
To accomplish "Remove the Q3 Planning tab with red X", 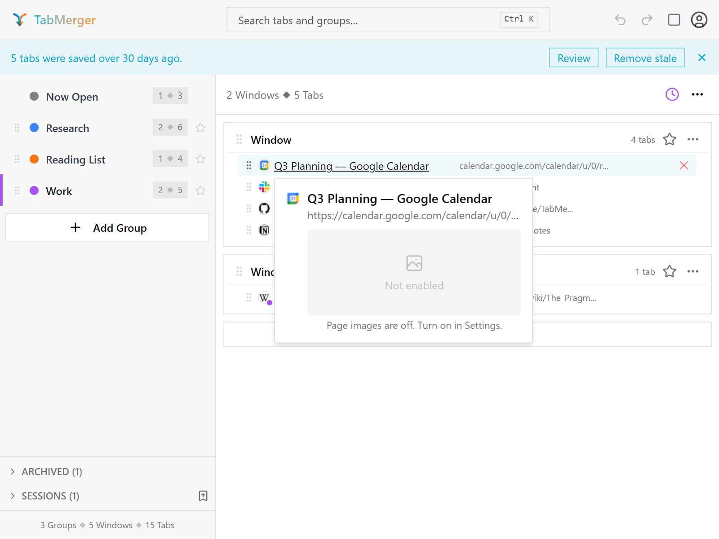I will point(684,166).
